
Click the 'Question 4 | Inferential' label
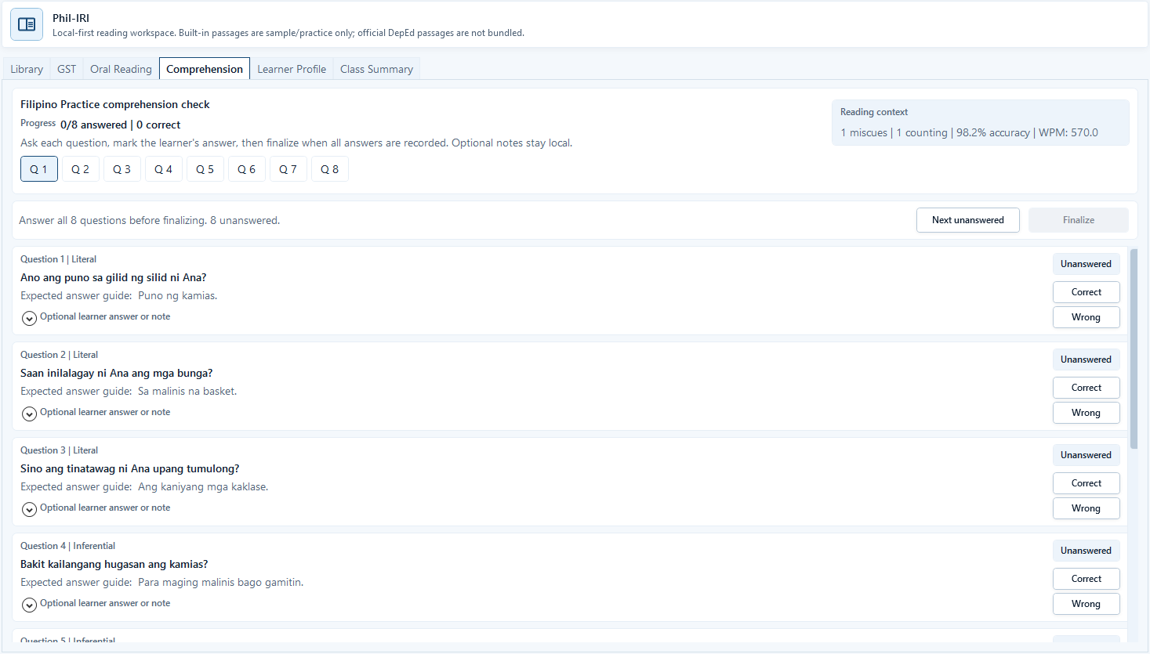68,546
